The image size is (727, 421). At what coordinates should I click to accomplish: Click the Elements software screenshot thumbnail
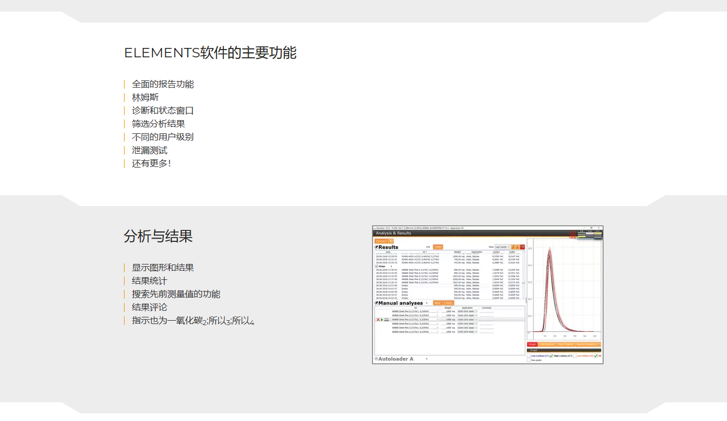tap(487, 295)
